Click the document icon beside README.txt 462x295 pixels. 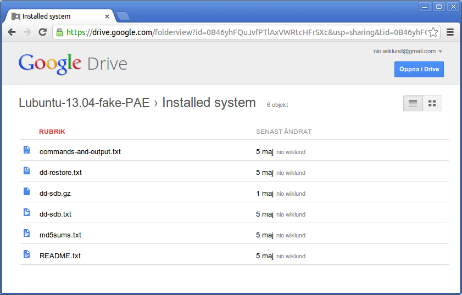click(x=26, y=254)
